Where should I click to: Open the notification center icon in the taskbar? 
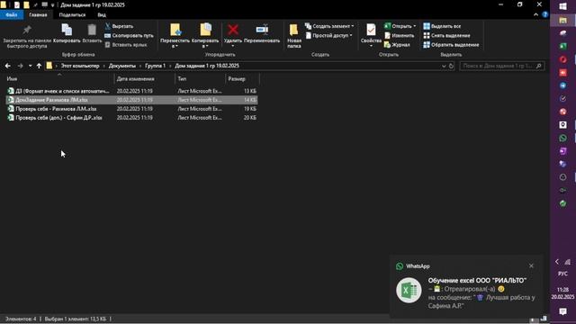(562, 311)
